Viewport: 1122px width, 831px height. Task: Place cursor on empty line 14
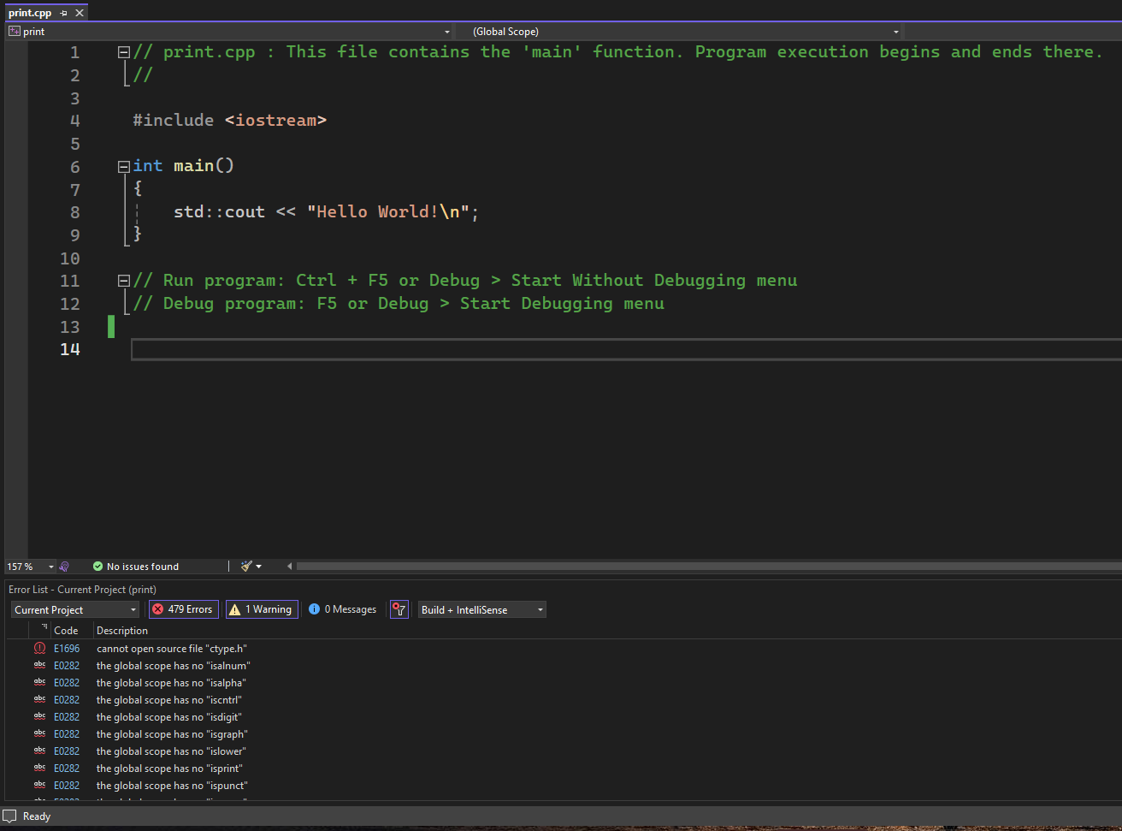pos(625,349)
